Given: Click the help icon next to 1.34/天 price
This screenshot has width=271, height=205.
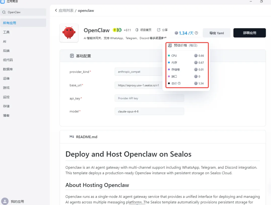Looking at the screenshot, I should (196, 33).
